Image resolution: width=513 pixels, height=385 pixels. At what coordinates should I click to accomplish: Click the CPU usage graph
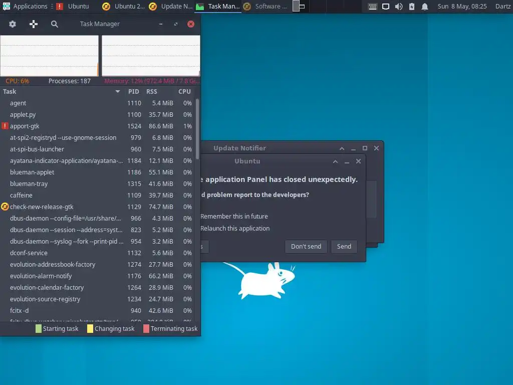pos(50,56)
